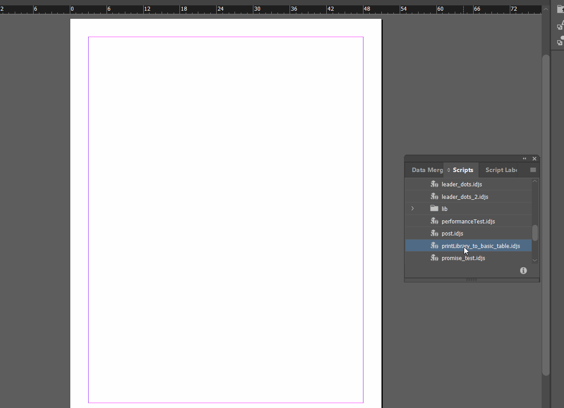Collapse the panel with double-arrow icon
The width and height of the screenshot is (564, 408).
(x=525, y=159)
